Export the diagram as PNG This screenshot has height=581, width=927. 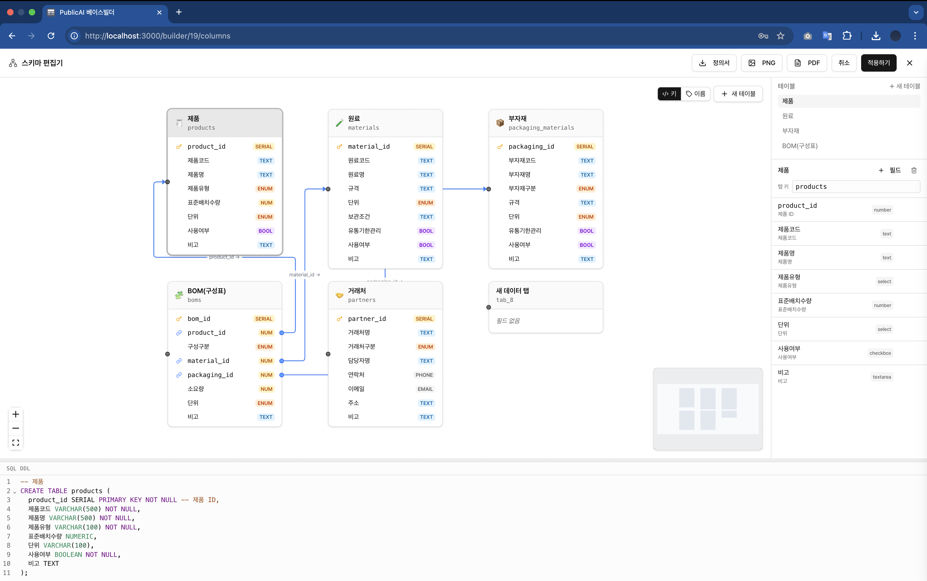click(x=761, y=63)
